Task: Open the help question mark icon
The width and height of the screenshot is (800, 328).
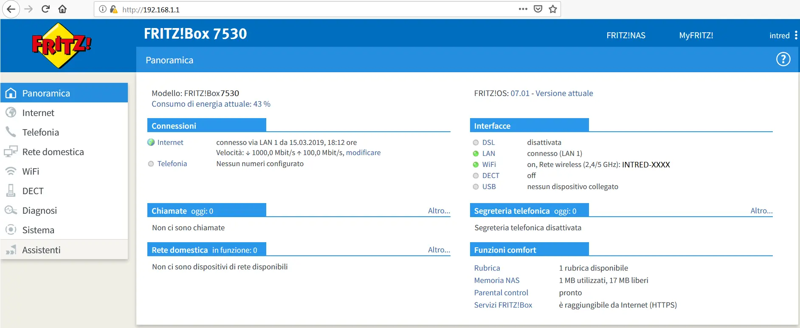Action: (x=783, y=59)
